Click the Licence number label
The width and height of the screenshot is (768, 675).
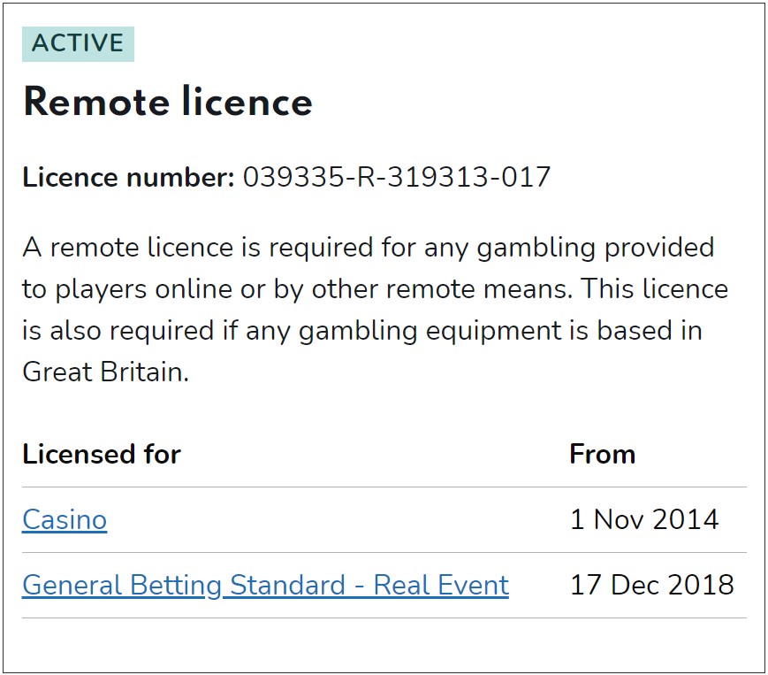coord(128,177)
